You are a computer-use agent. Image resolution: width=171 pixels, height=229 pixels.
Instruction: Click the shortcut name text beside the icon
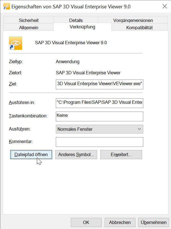[x=71, y=43]
